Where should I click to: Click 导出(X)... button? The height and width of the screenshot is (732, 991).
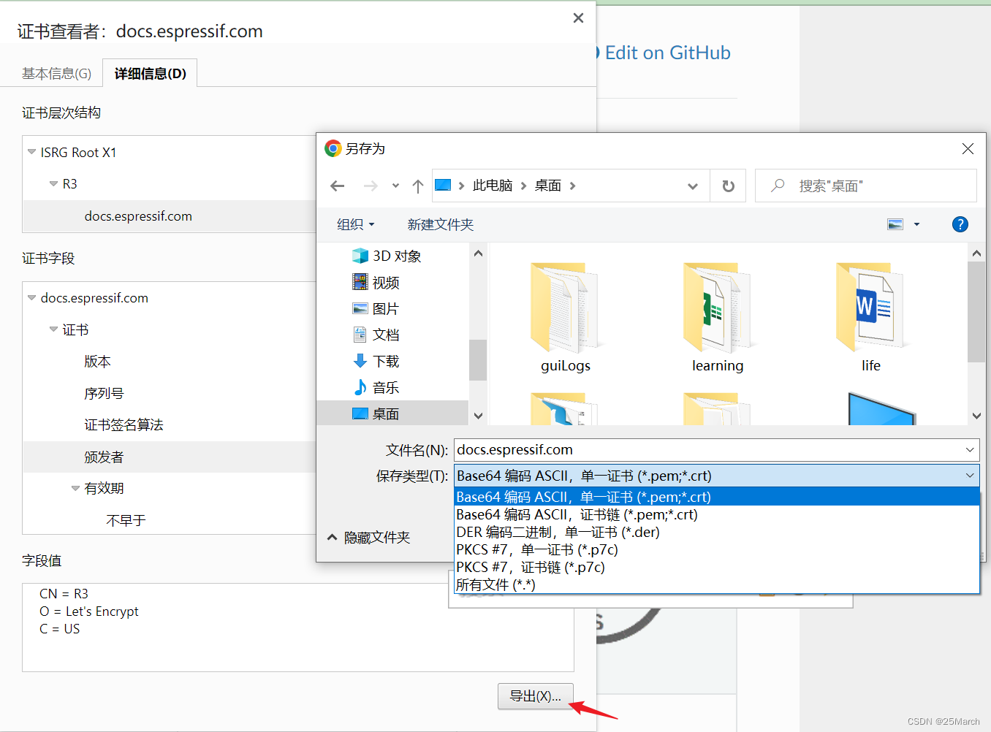[x=536, y=696]
